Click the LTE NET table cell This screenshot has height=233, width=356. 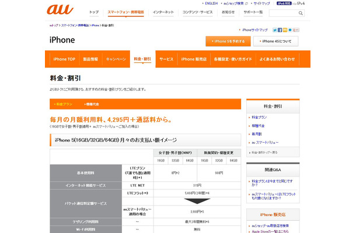(x=138, y=185)
